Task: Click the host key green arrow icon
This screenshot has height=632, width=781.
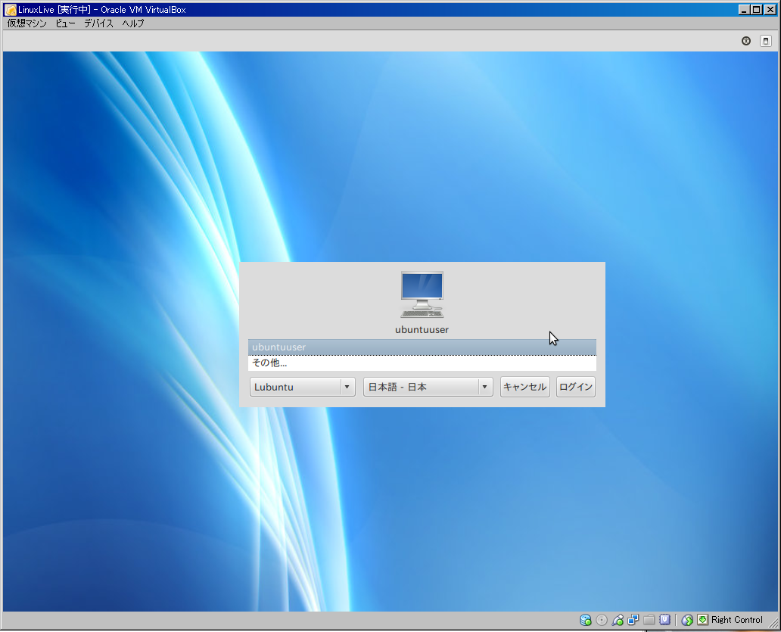Action: point(703,620)
